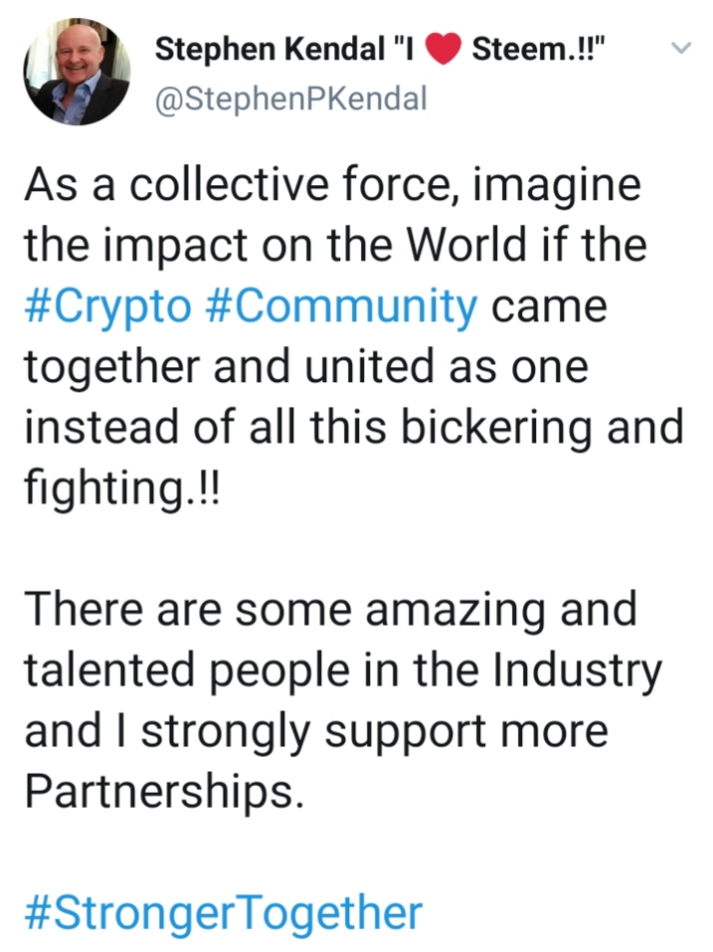Click the word "fighting.!!"

(120, 488)
